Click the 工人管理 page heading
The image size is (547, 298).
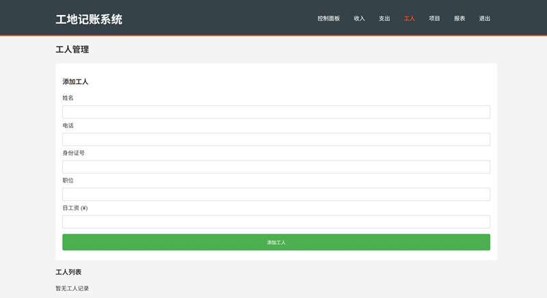click(x=72, y=49)
